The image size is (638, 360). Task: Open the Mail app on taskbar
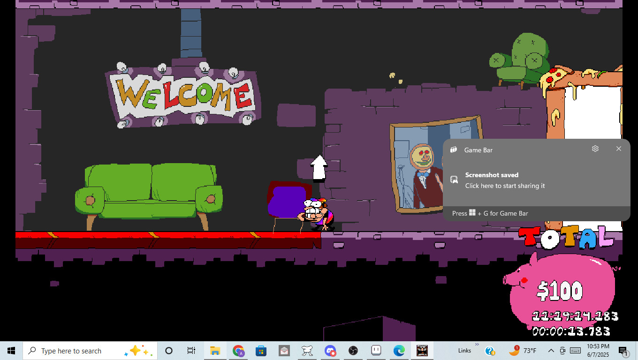284,351
